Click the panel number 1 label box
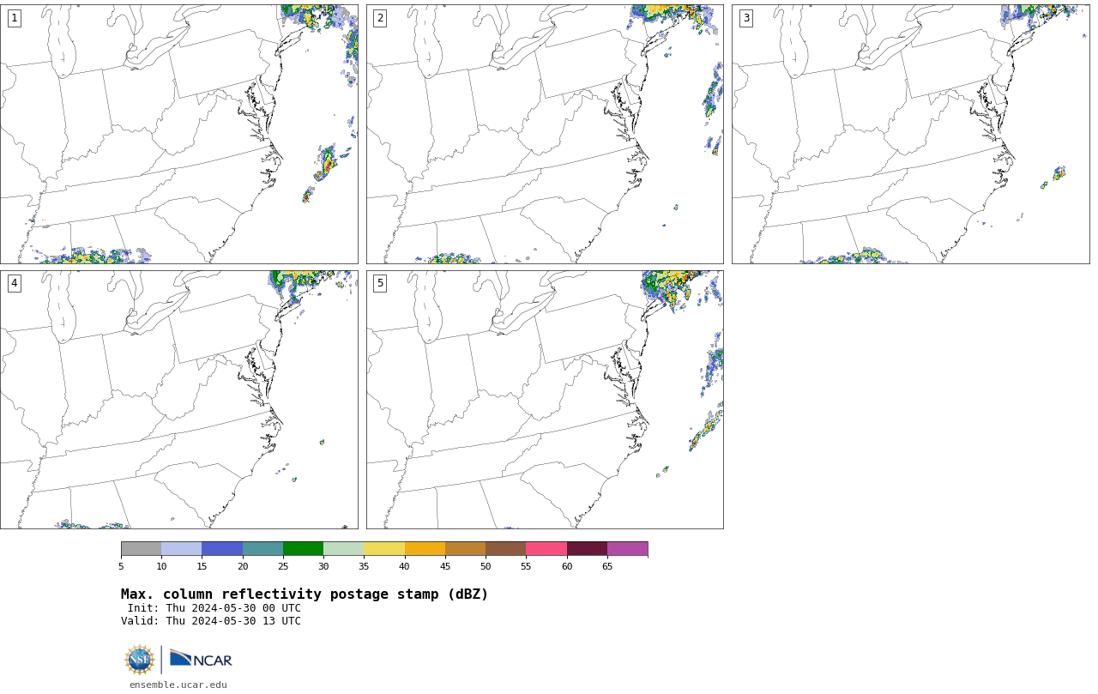 pyautogui.click(x=14, y=18)
